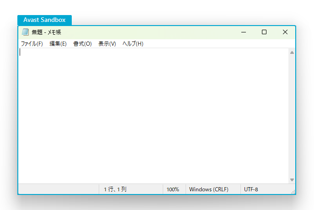Open the 表示(V) menu
Screen dimensions: 314x210
tap(107, 44)
